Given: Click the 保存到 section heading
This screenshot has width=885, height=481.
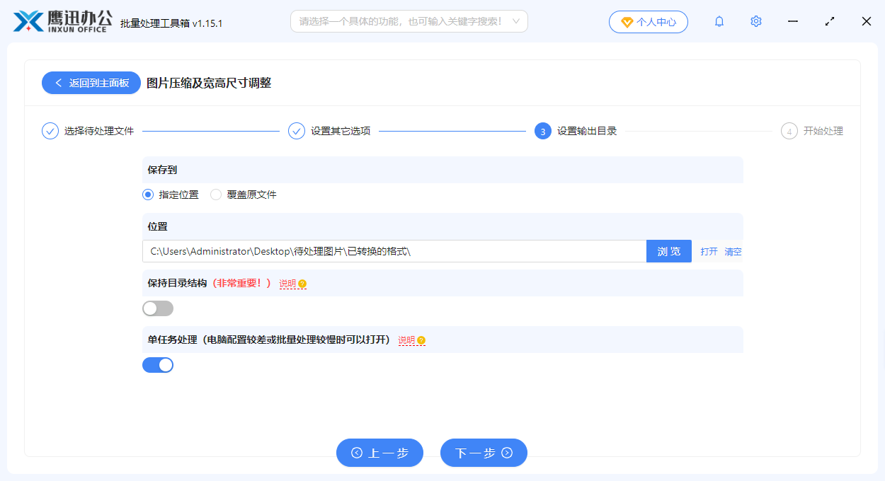Looking at the screenshot, I should tap(162, 170).
